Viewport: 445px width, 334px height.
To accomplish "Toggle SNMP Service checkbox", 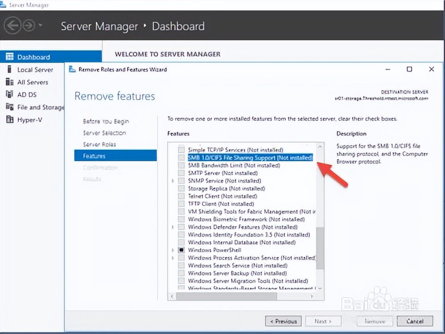I will point(182,180).
